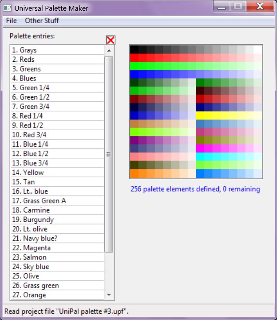Select the '26. Grass green' entry

pyautogui.click(x=57, y=285)
